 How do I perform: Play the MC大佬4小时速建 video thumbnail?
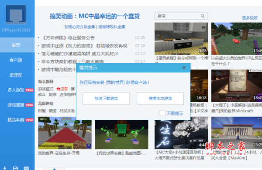(181, 134)
